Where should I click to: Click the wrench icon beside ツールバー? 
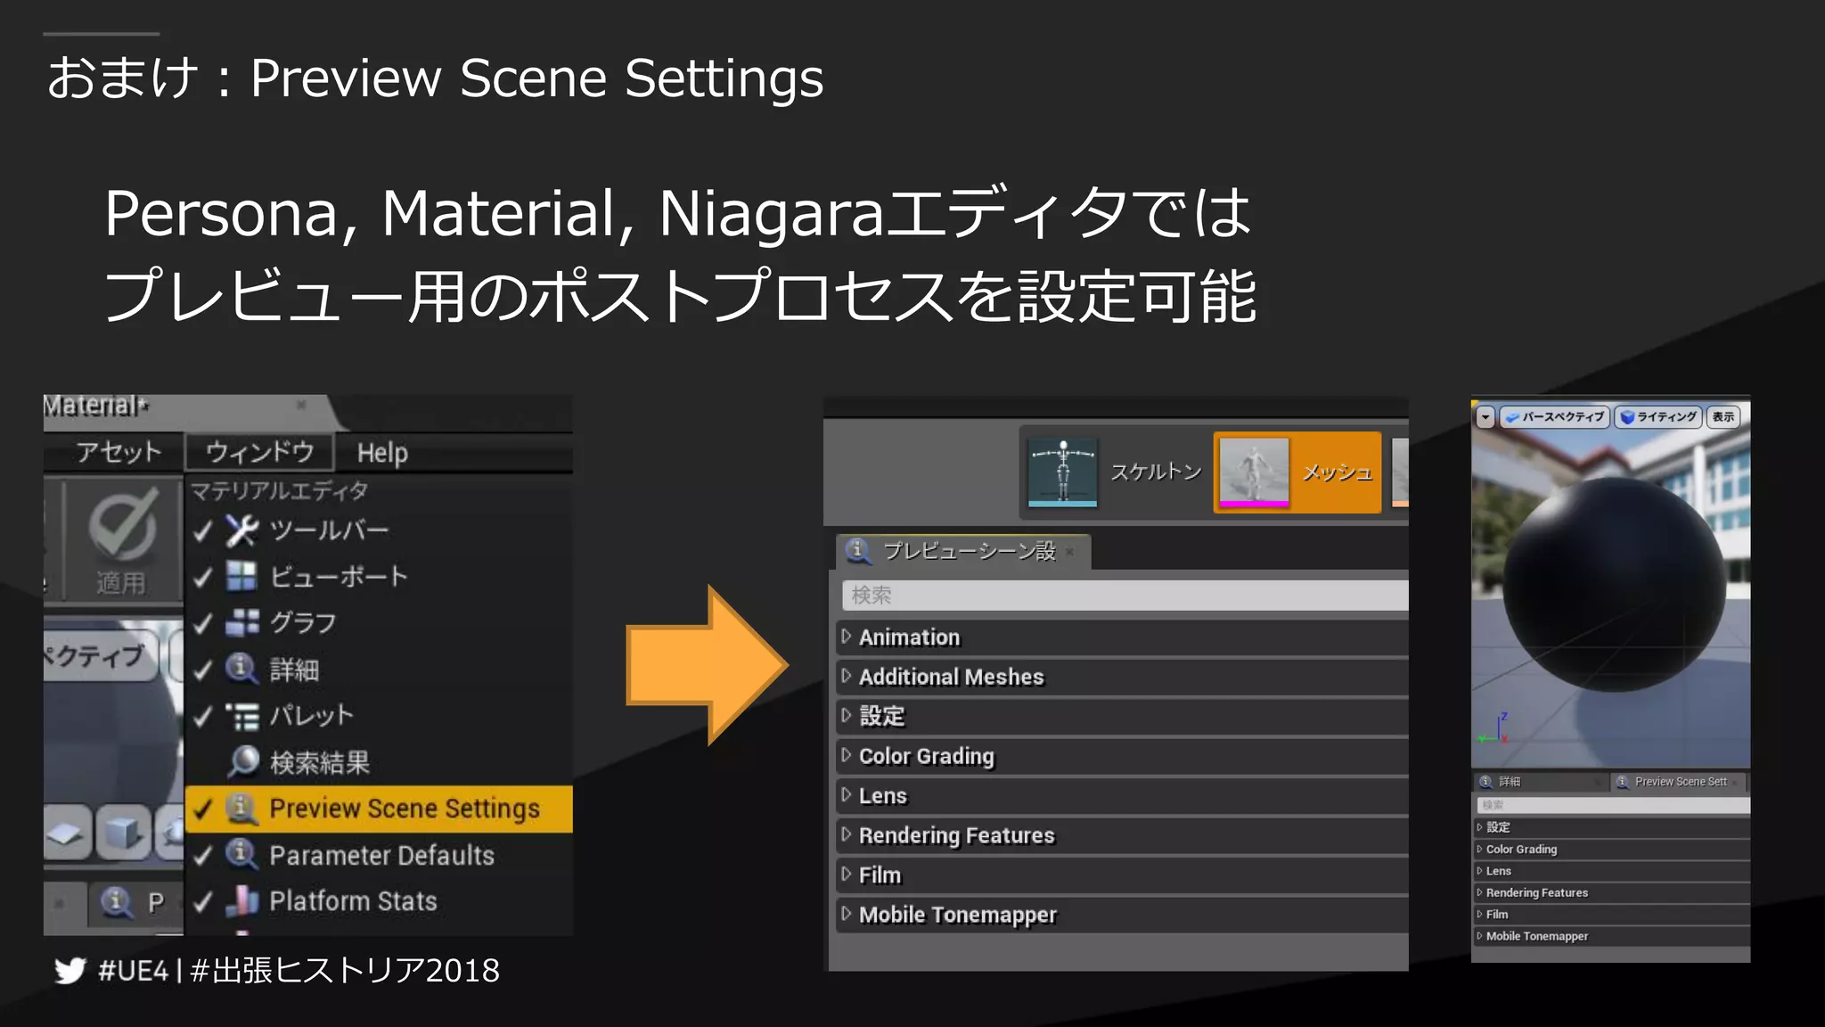tap(241, 530)
